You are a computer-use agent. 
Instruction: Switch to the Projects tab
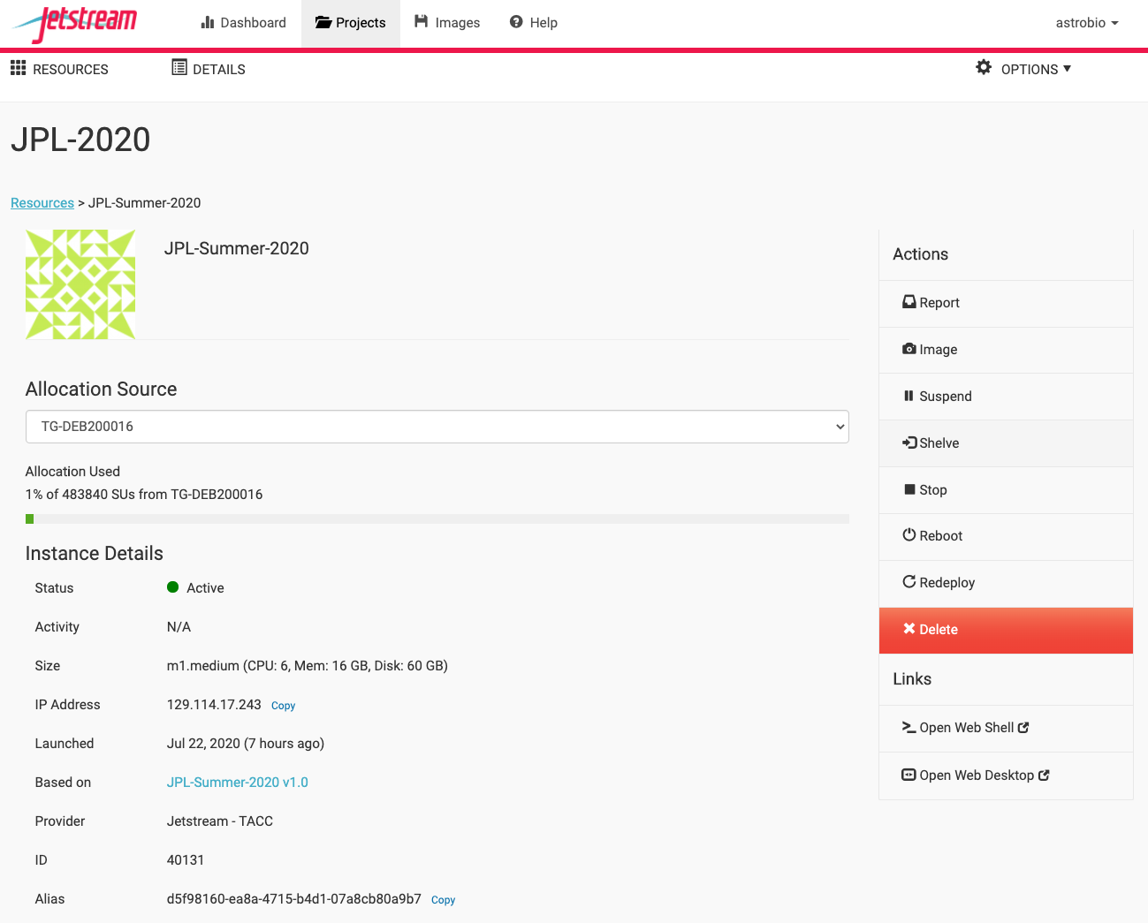351,23
